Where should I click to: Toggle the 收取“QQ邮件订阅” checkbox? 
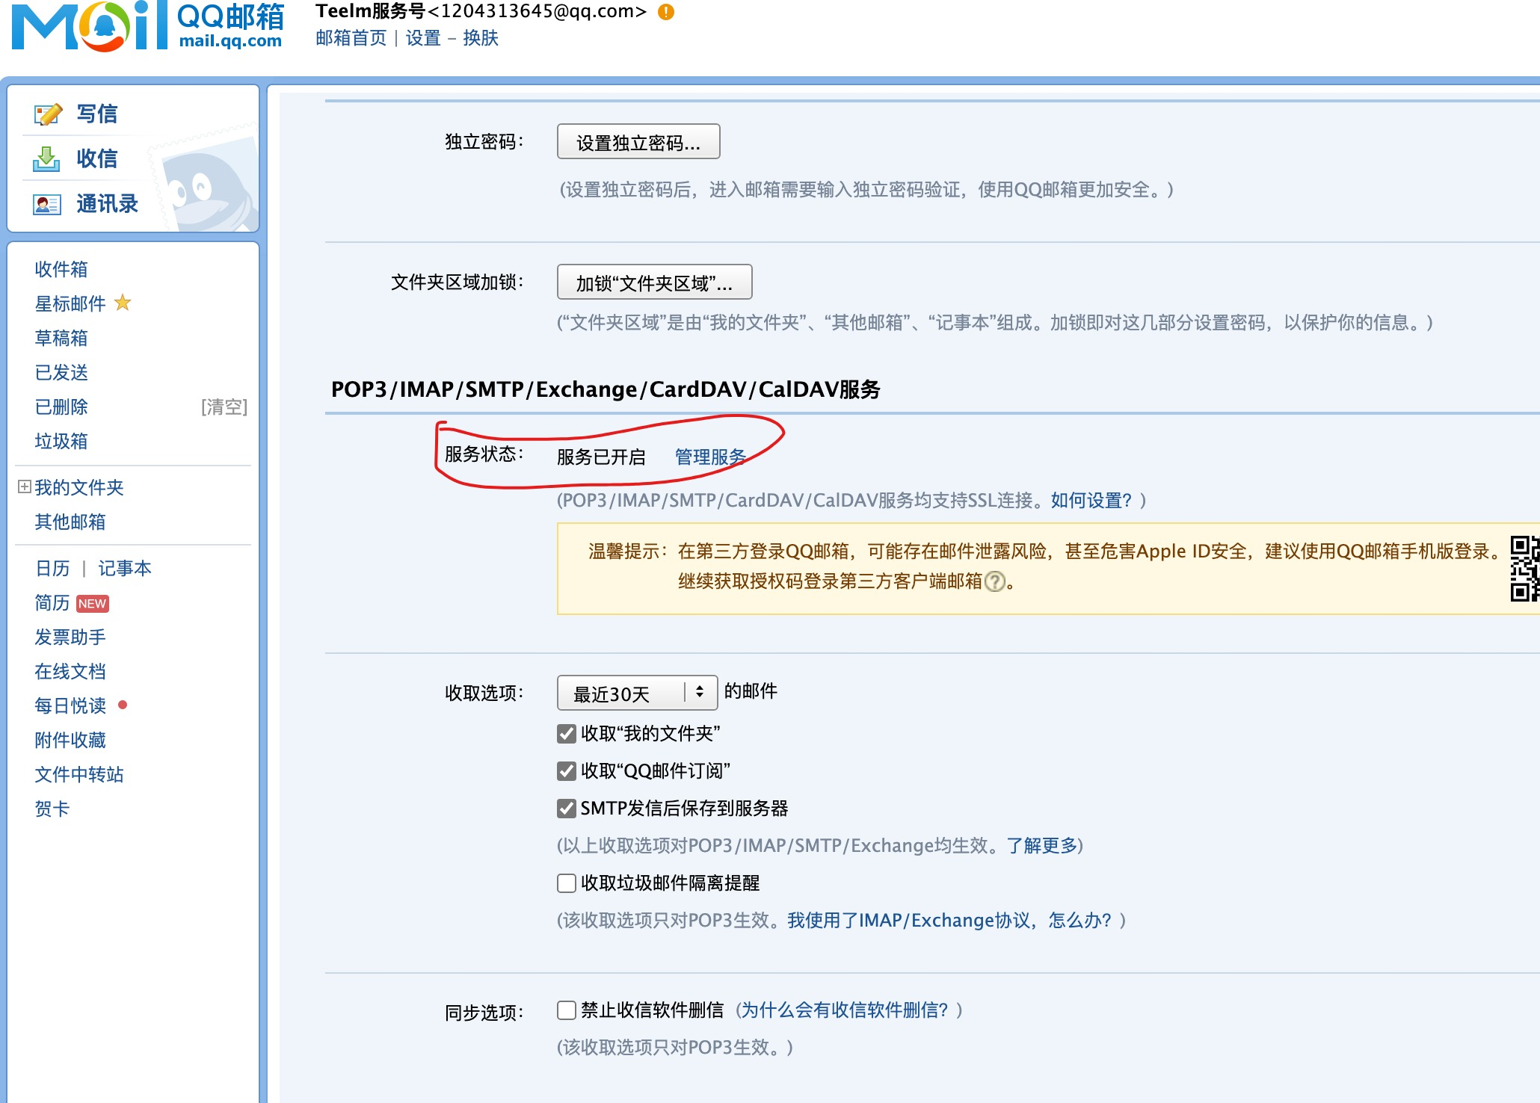[567, 771]
